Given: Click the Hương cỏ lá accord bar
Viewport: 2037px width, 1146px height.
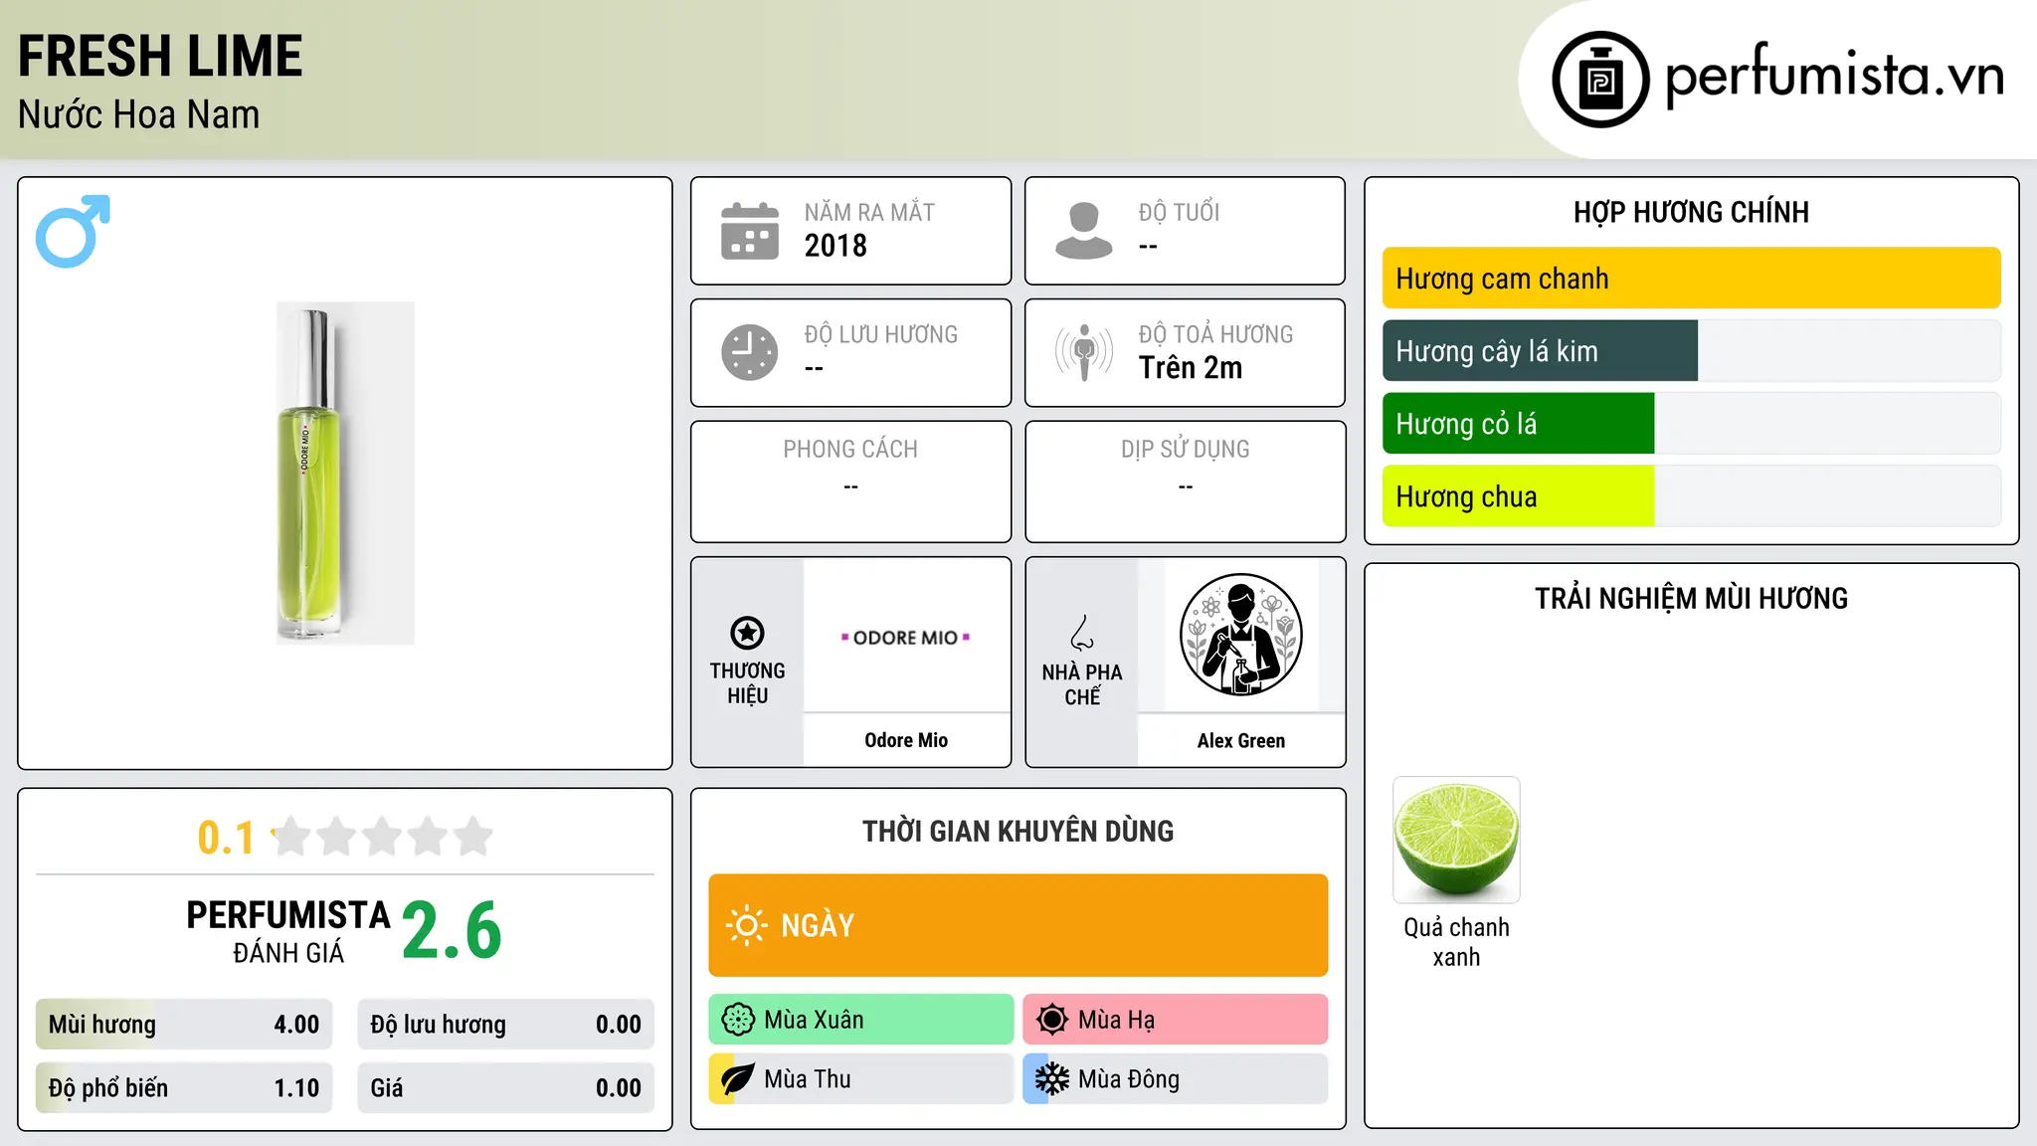Looking at the screenshot, I should coord(1692,424).
